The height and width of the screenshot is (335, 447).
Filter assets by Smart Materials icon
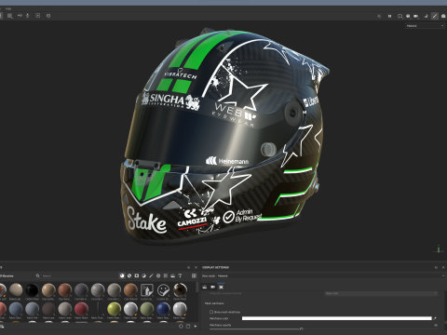click(129, 275)
